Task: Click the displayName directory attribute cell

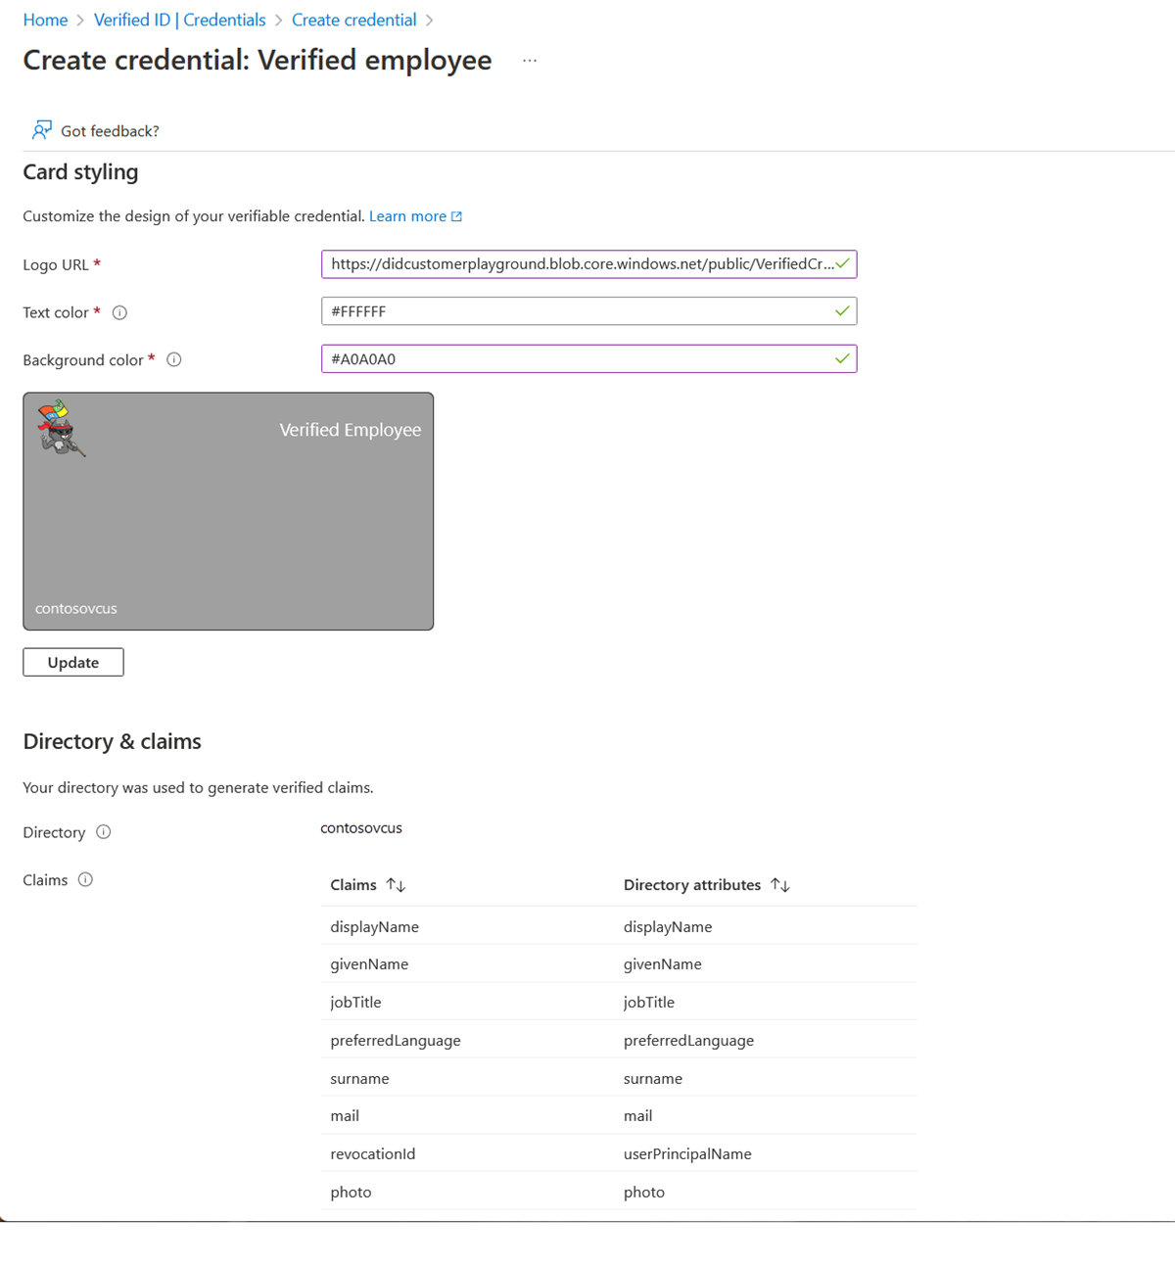Action: coord(668,926)
